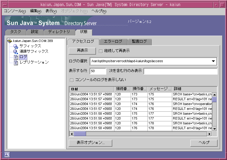Switch to the 設定 tab

pos(35,32)
